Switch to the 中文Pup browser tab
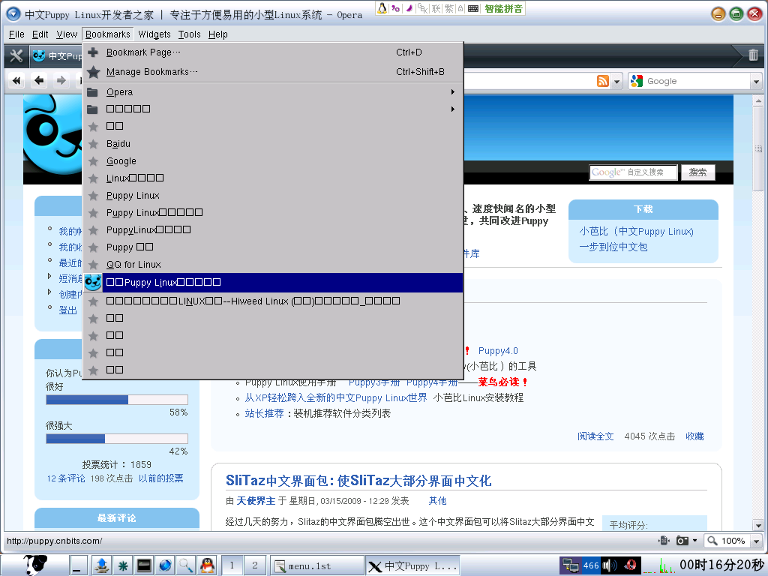Viewport: 768px width, 576px height. 56,55
